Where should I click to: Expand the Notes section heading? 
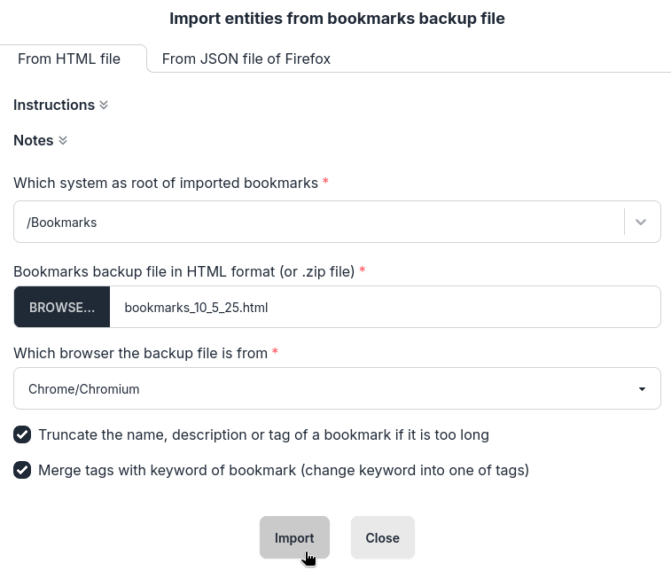[x=34, y=140]
